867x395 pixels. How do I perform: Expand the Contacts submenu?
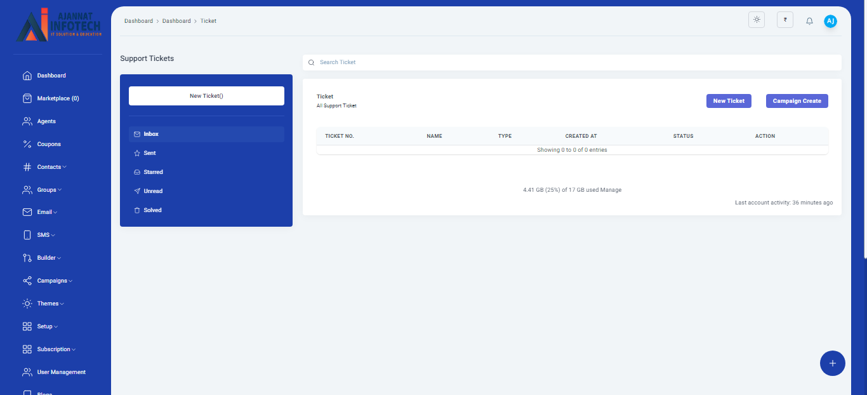click(x=51, y=167)
